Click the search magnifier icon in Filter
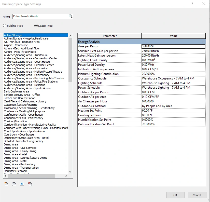Screen dimensions: 210x202 pyautogui.click(x=71, y=16)
